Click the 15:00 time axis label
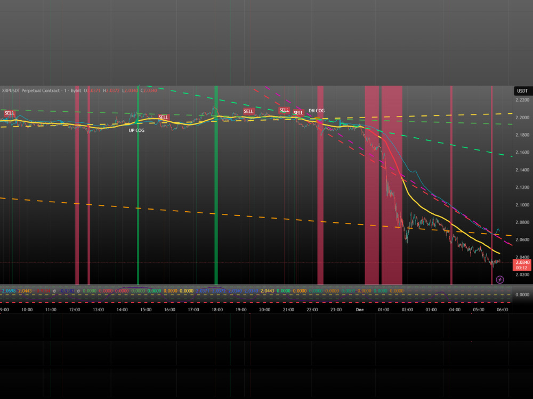Image resolution: width=533 pixels, height=399 pixels. 146,310
